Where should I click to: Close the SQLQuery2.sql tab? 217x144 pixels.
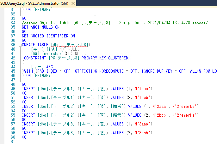coord(73,3)
